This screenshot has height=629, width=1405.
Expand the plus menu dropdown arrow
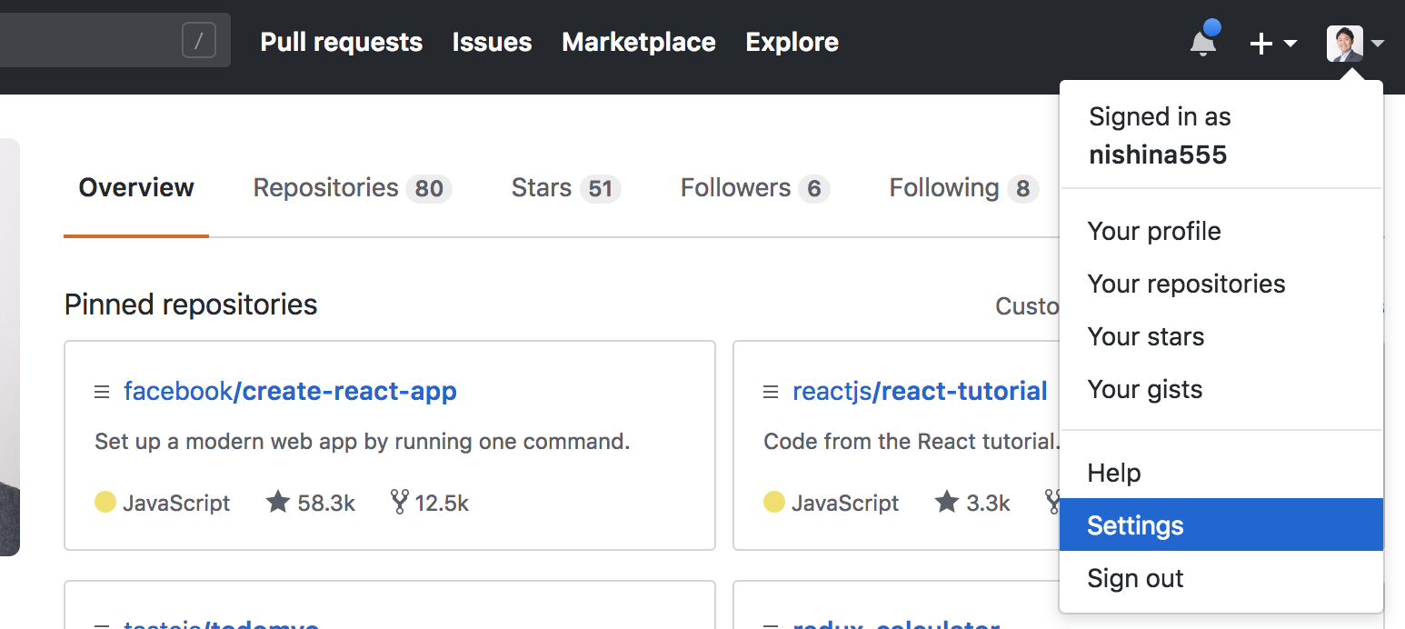(x=1290, y=44)
